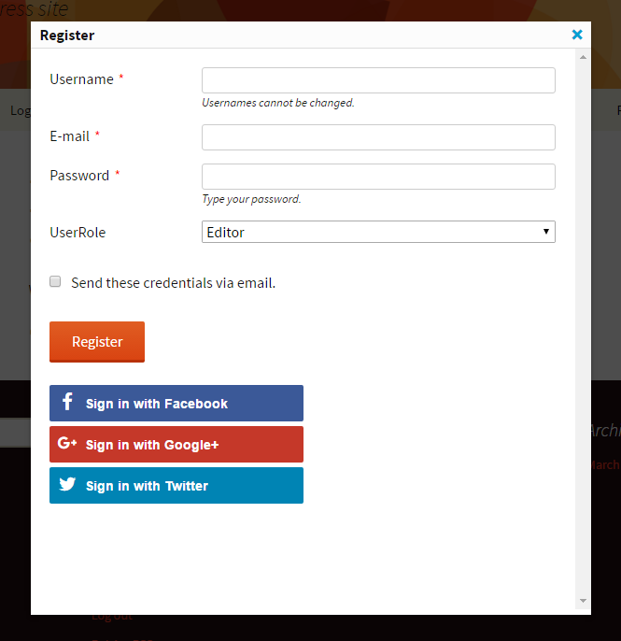The width and height of the screenshot is (621, 641).
Task: Click the Send these credentials label text
Action: [x=174, y=283]
